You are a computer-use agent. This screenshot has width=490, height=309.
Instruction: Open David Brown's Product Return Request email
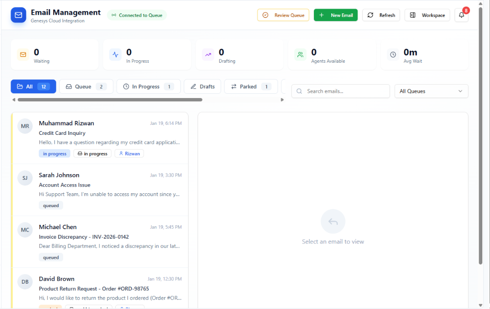[100, 288]
